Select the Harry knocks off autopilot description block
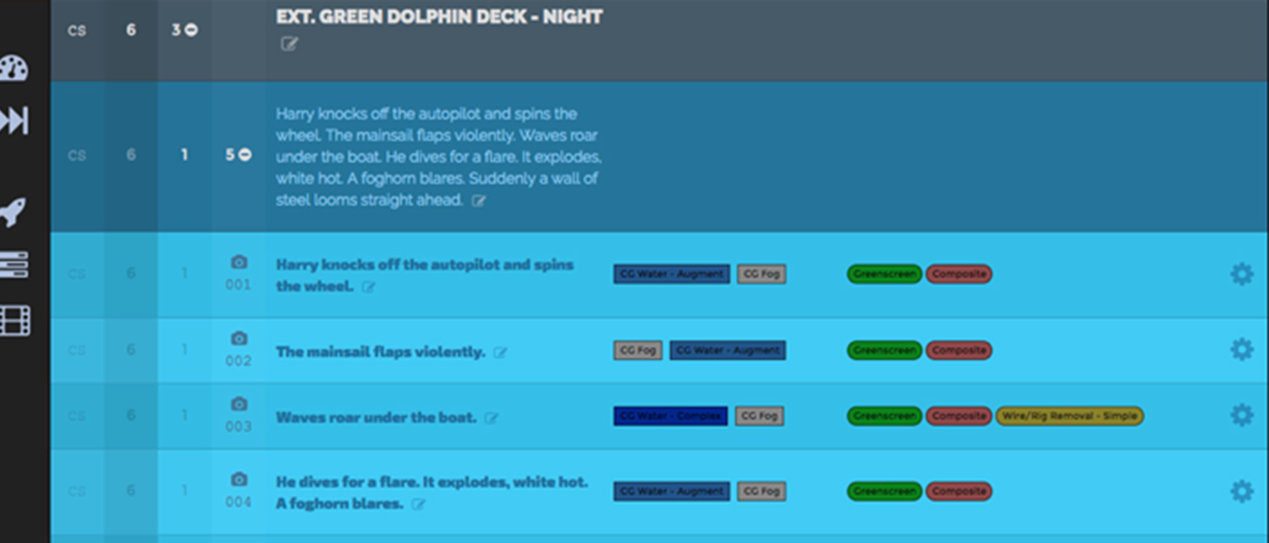Viewport: 1269px width, 543px height. (438, 157)
